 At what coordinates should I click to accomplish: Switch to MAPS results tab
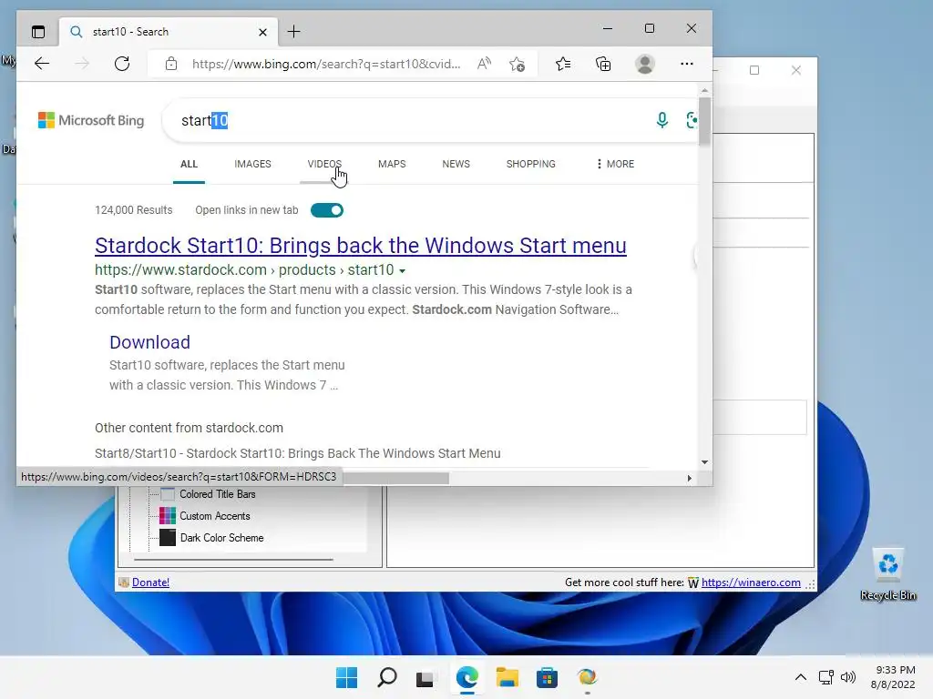[392, 164]
